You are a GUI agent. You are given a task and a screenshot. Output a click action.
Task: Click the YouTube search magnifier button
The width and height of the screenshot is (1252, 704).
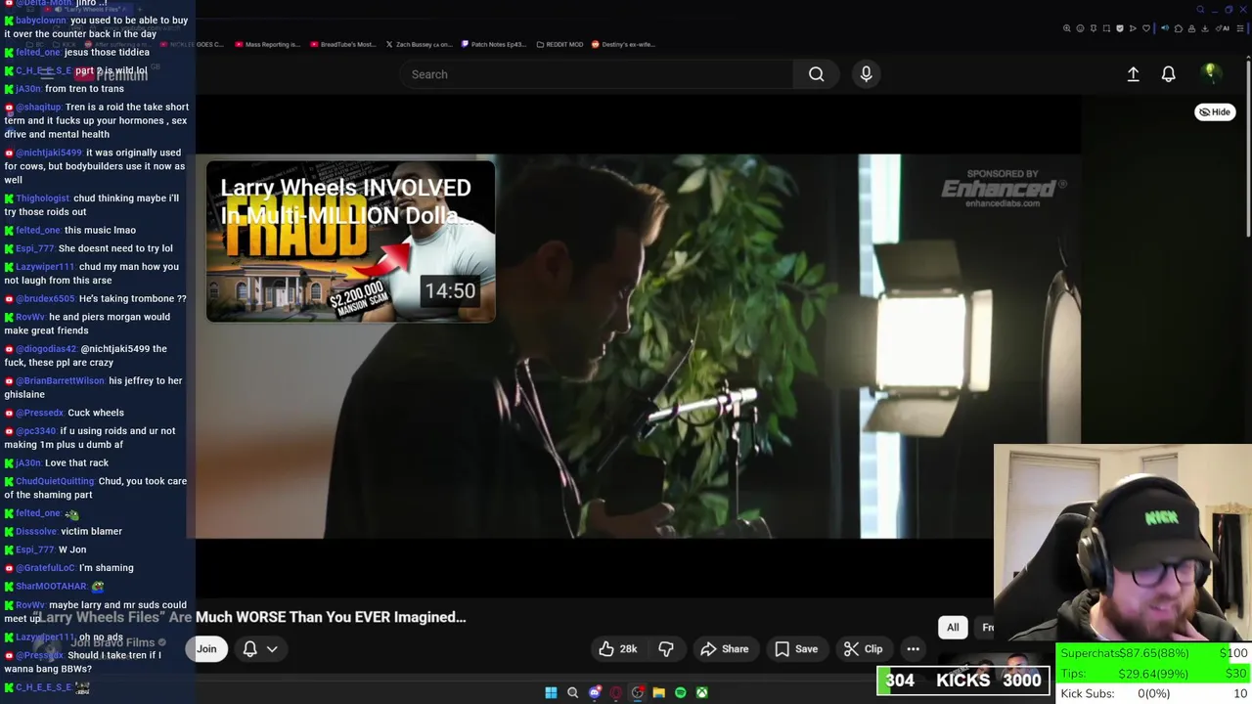[816, 74]
